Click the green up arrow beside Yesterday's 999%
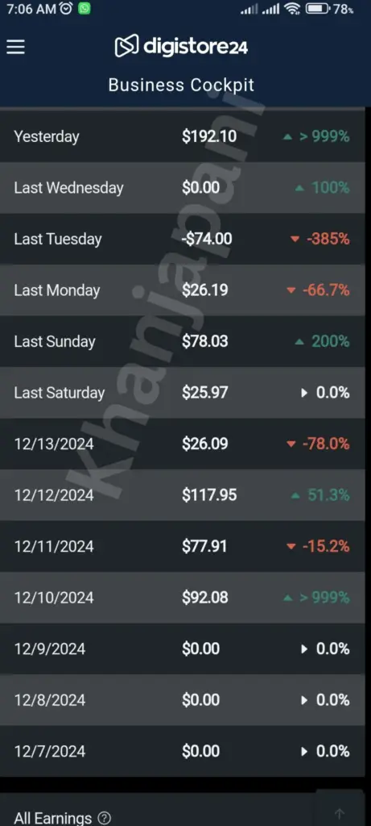This screenshot has height=826, width=371. 287,137
